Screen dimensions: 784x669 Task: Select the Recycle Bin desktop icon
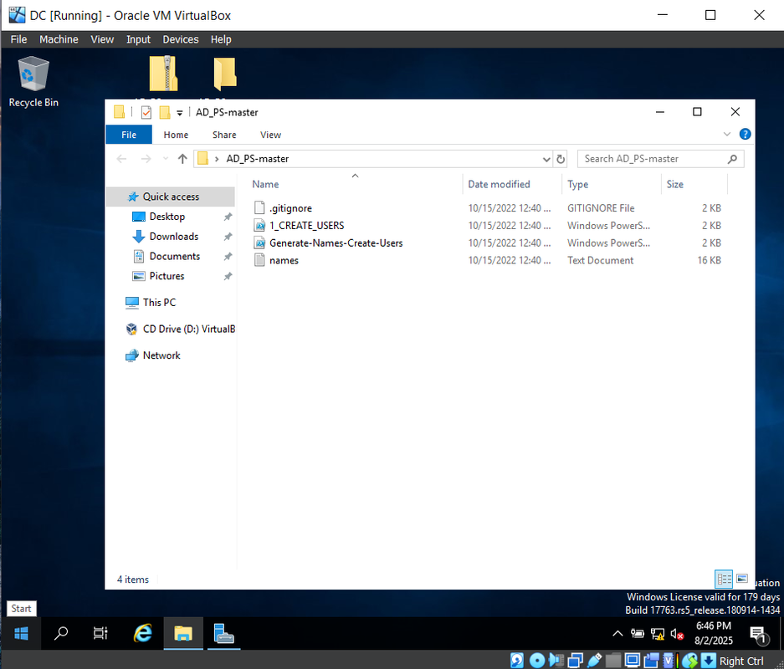click(33, 83)
